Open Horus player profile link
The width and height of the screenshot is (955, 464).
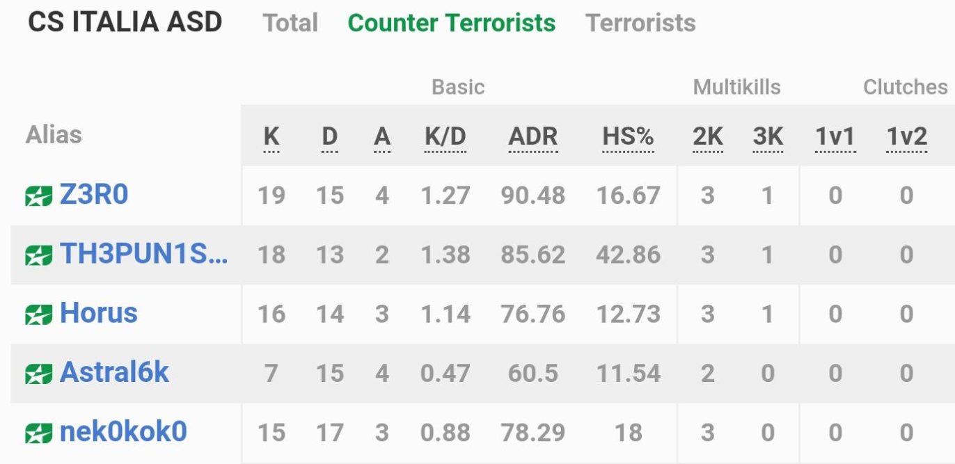[x=99, y=313]
